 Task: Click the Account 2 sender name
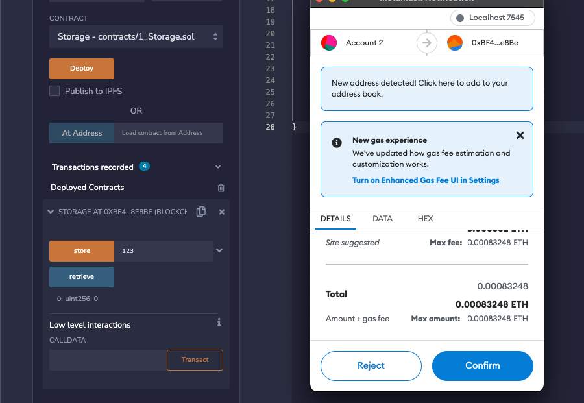point(364,43)
